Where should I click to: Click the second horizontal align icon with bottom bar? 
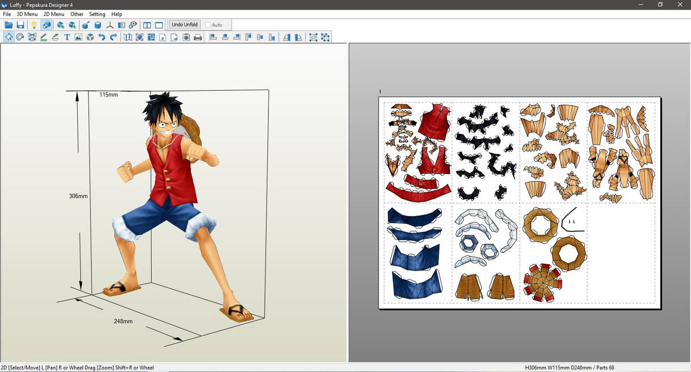[x=225, y=37]
